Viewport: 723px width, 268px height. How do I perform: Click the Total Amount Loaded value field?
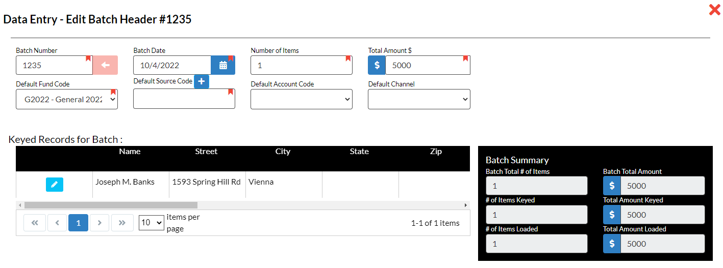663,244
